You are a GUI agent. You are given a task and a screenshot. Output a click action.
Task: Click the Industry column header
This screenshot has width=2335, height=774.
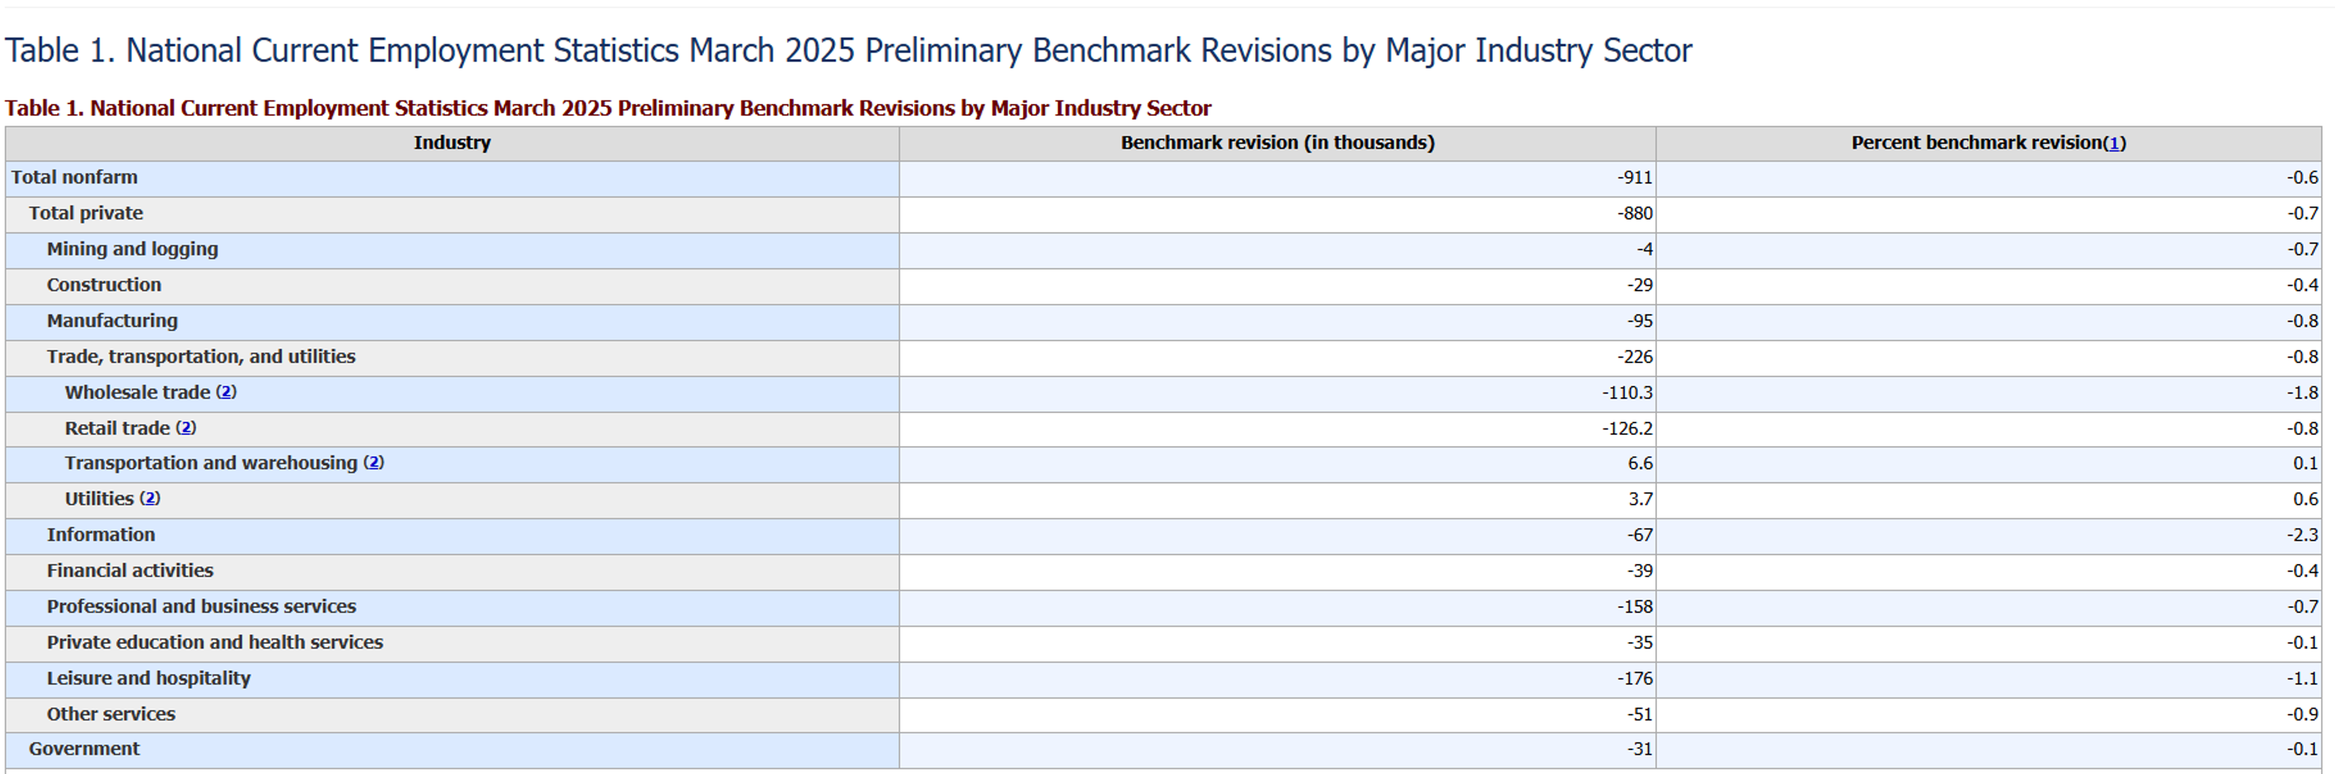[x=452, y=143]
